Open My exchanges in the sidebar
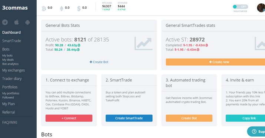This screenshot has height=138, width=265. point(13,70)
